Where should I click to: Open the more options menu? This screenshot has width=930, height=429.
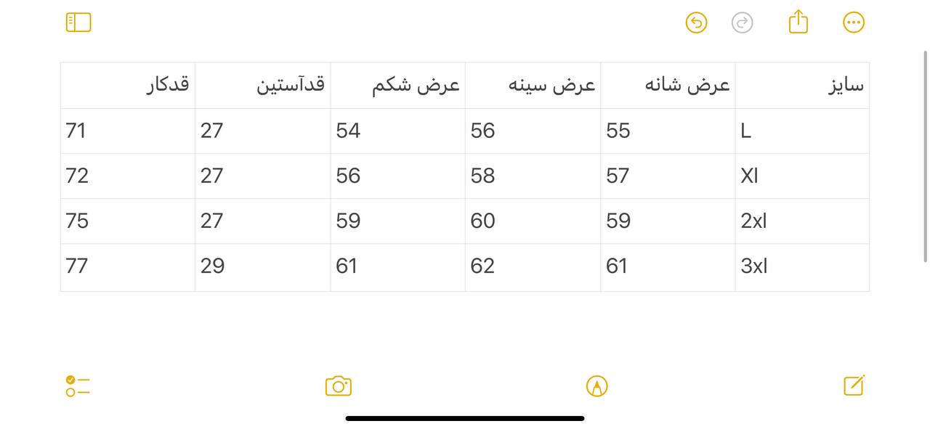click(853, 22)
